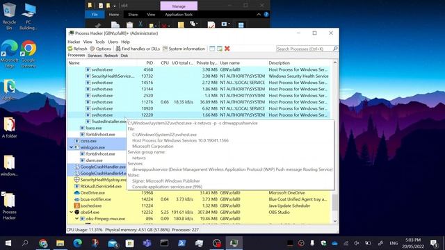Switch to the Services tab
This screenshot has height=250, width=445.
coord(95,56)
